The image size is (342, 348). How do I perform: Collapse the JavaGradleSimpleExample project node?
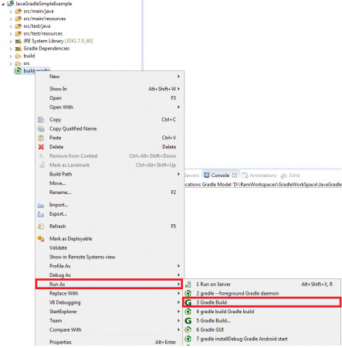(3, 4)
